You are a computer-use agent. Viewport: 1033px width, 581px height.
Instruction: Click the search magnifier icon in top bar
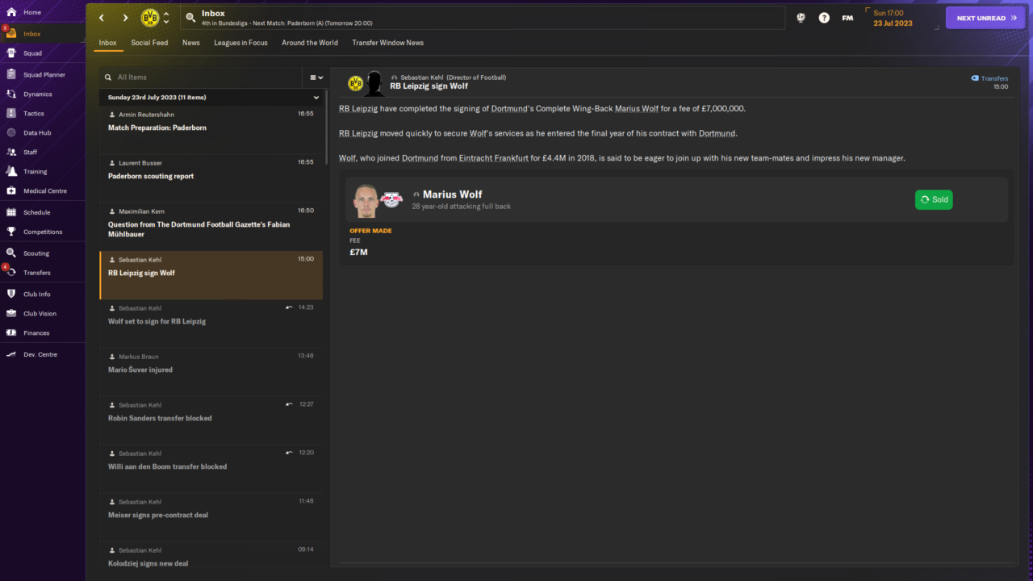(190, 18)
